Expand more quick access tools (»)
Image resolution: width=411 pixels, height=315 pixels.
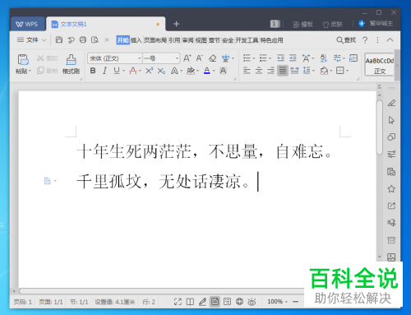pyautogui.click(x=107, y=40)
